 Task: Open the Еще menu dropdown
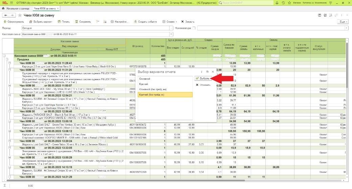click(x=342, y=22)
